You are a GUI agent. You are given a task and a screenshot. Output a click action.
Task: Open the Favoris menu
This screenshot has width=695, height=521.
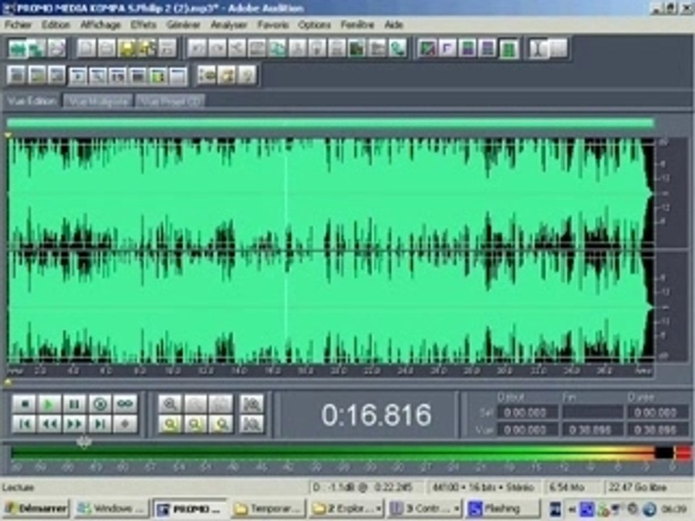click(273, 25)
